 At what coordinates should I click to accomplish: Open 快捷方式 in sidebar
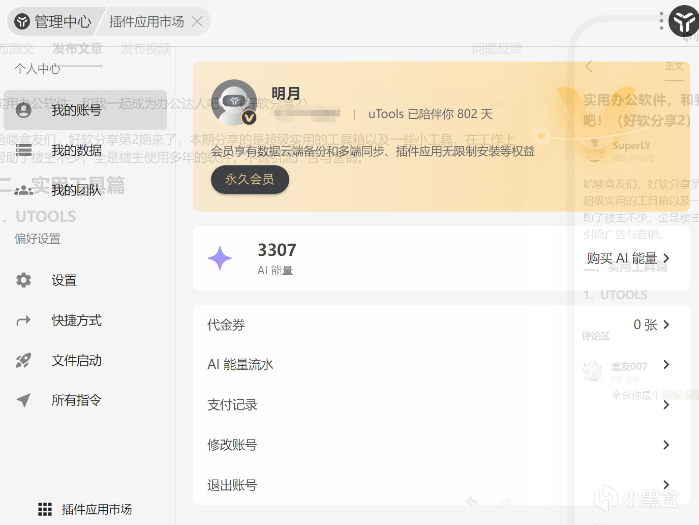coord(85,320)
